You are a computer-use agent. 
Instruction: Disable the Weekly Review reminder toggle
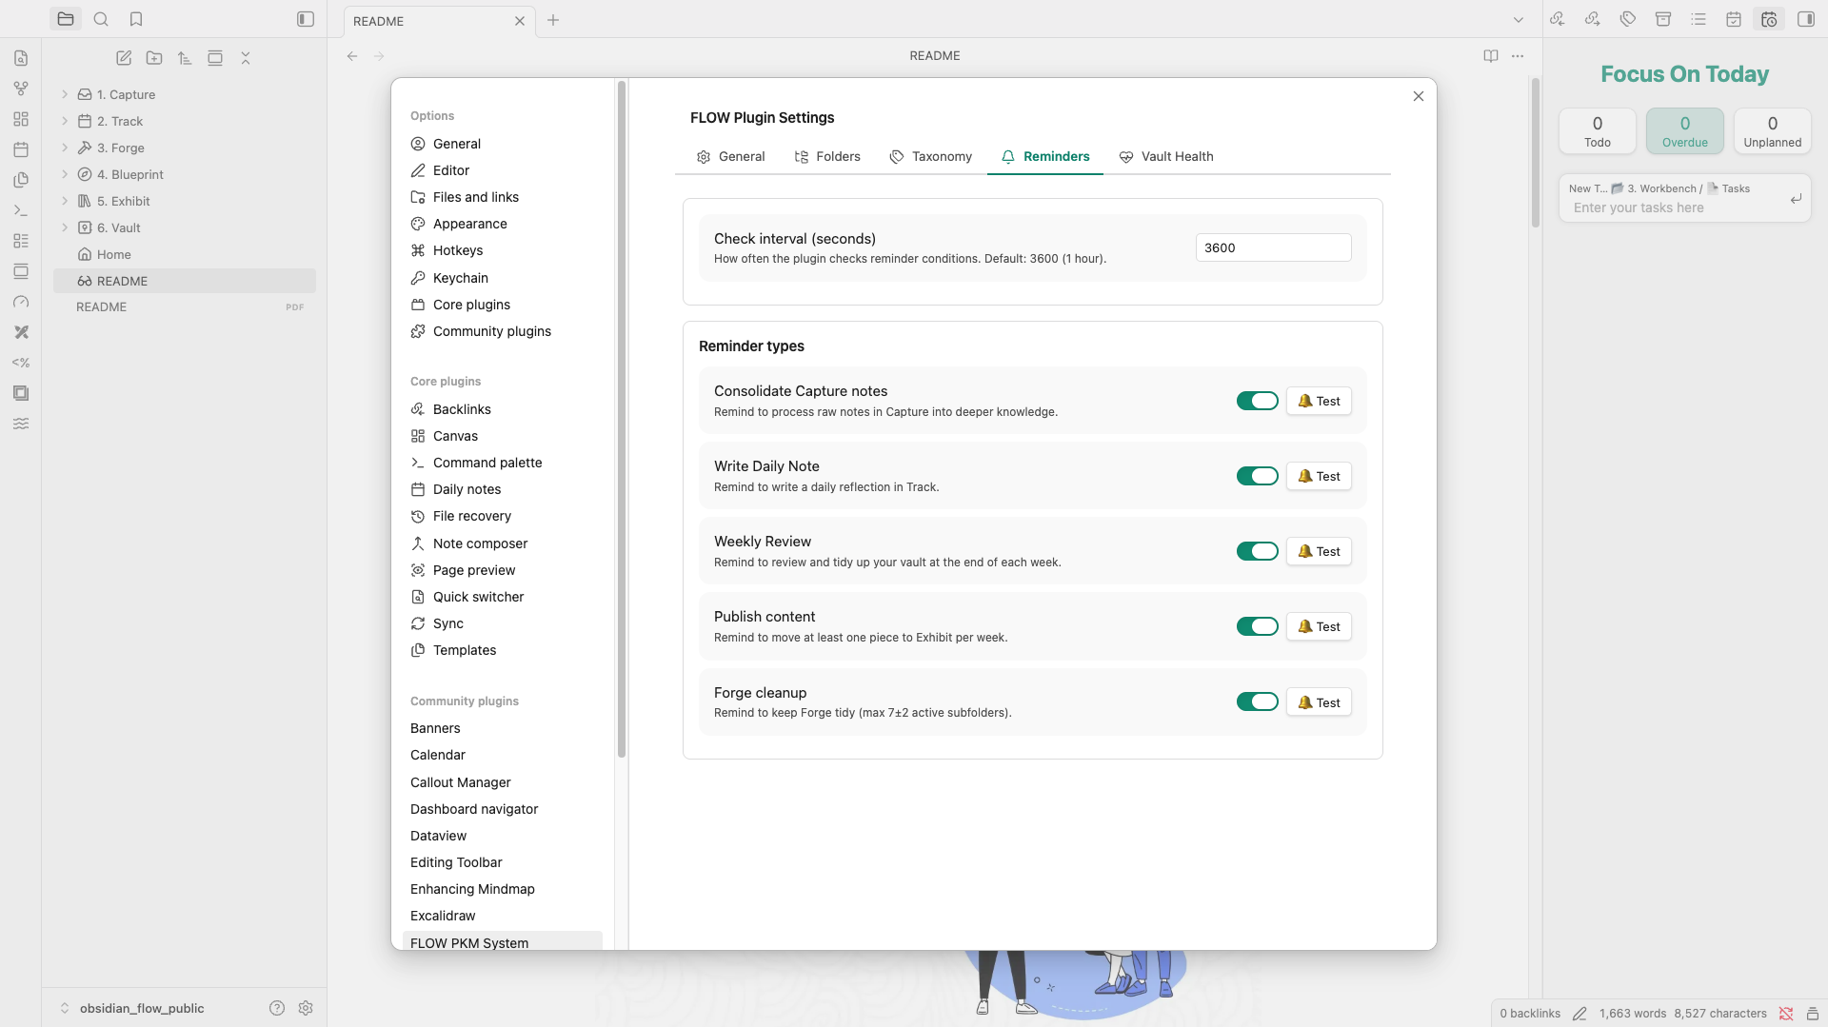tap(1258, 551)
